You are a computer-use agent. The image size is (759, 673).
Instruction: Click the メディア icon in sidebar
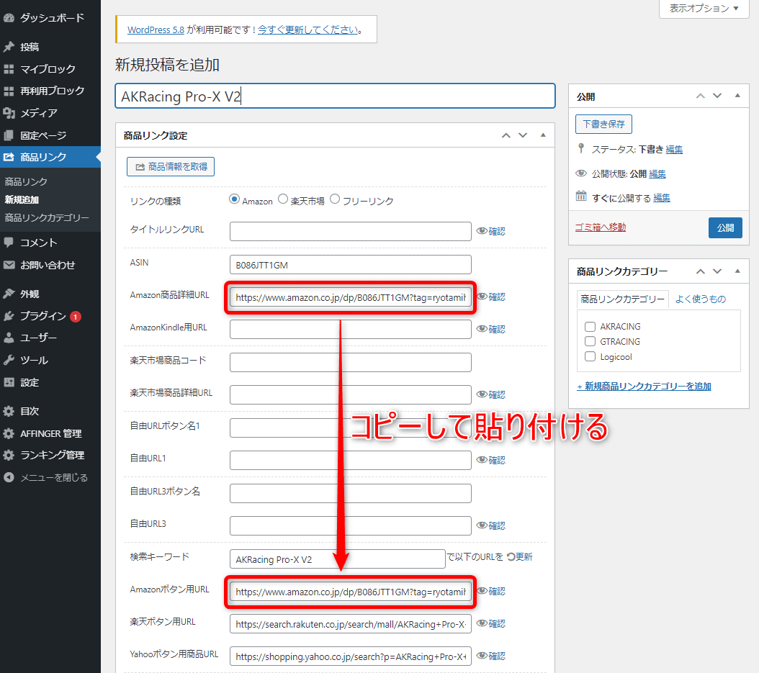coord(9,113)
